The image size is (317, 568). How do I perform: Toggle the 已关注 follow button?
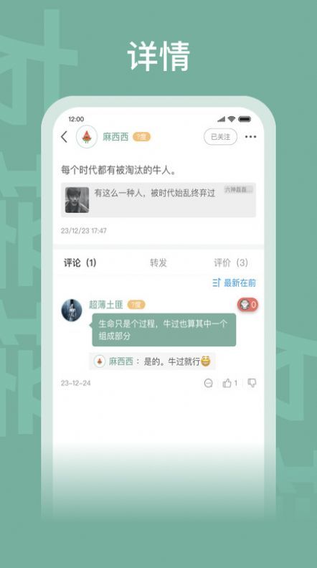[220, 136]
